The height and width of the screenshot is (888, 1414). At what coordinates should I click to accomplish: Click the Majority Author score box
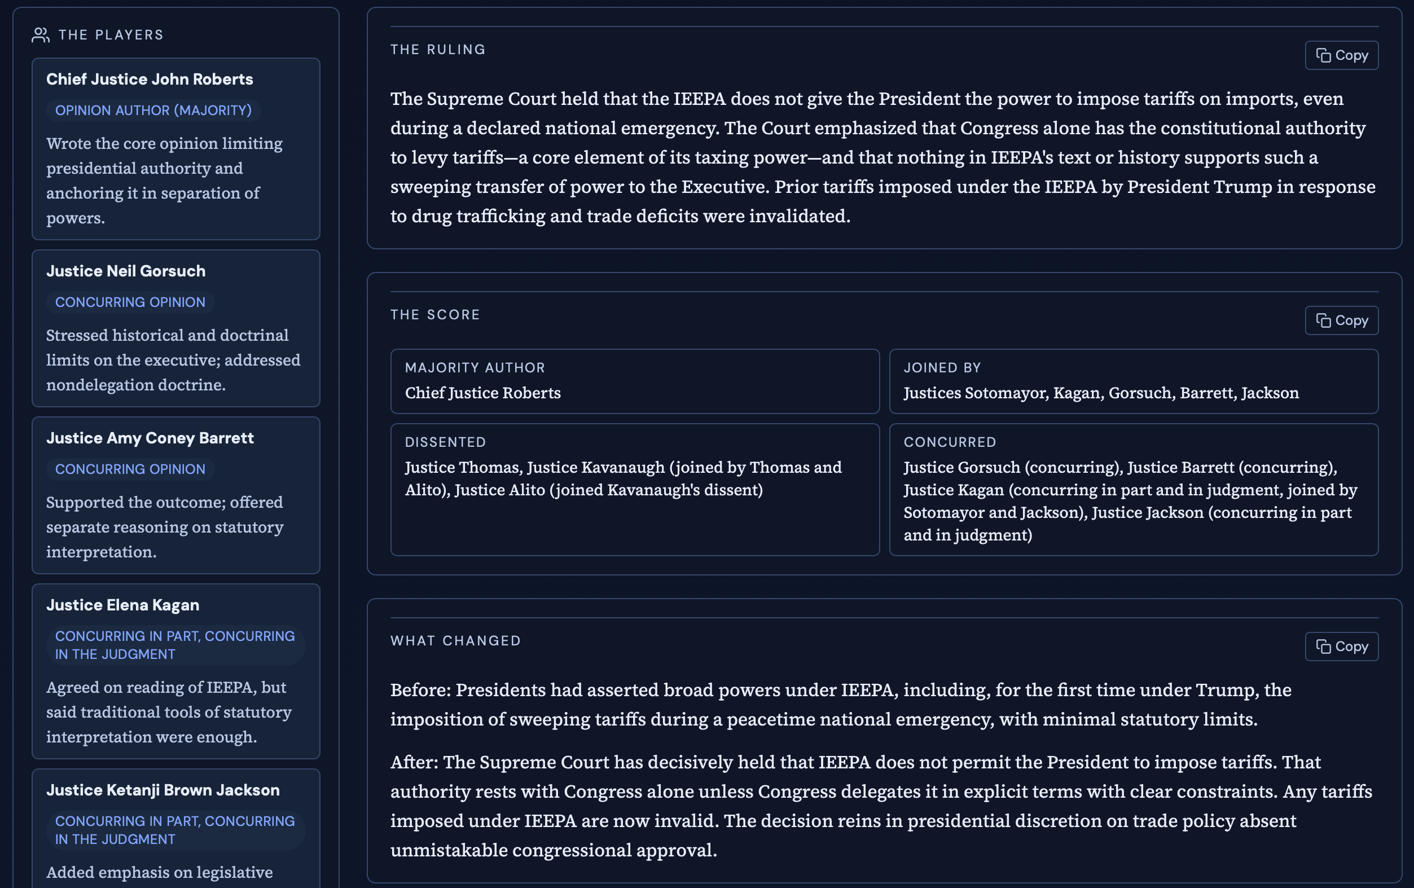pyautogui.click(x=635, y=381)
